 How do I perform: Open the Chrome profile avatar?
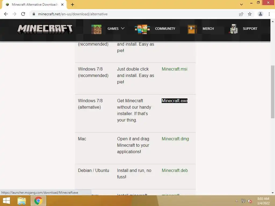(260, 14)
